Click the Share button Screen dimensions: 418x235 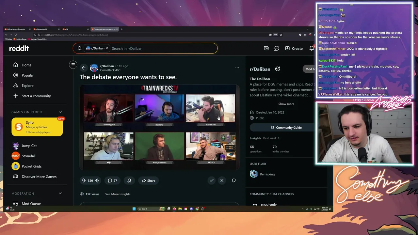coord(149,180)
